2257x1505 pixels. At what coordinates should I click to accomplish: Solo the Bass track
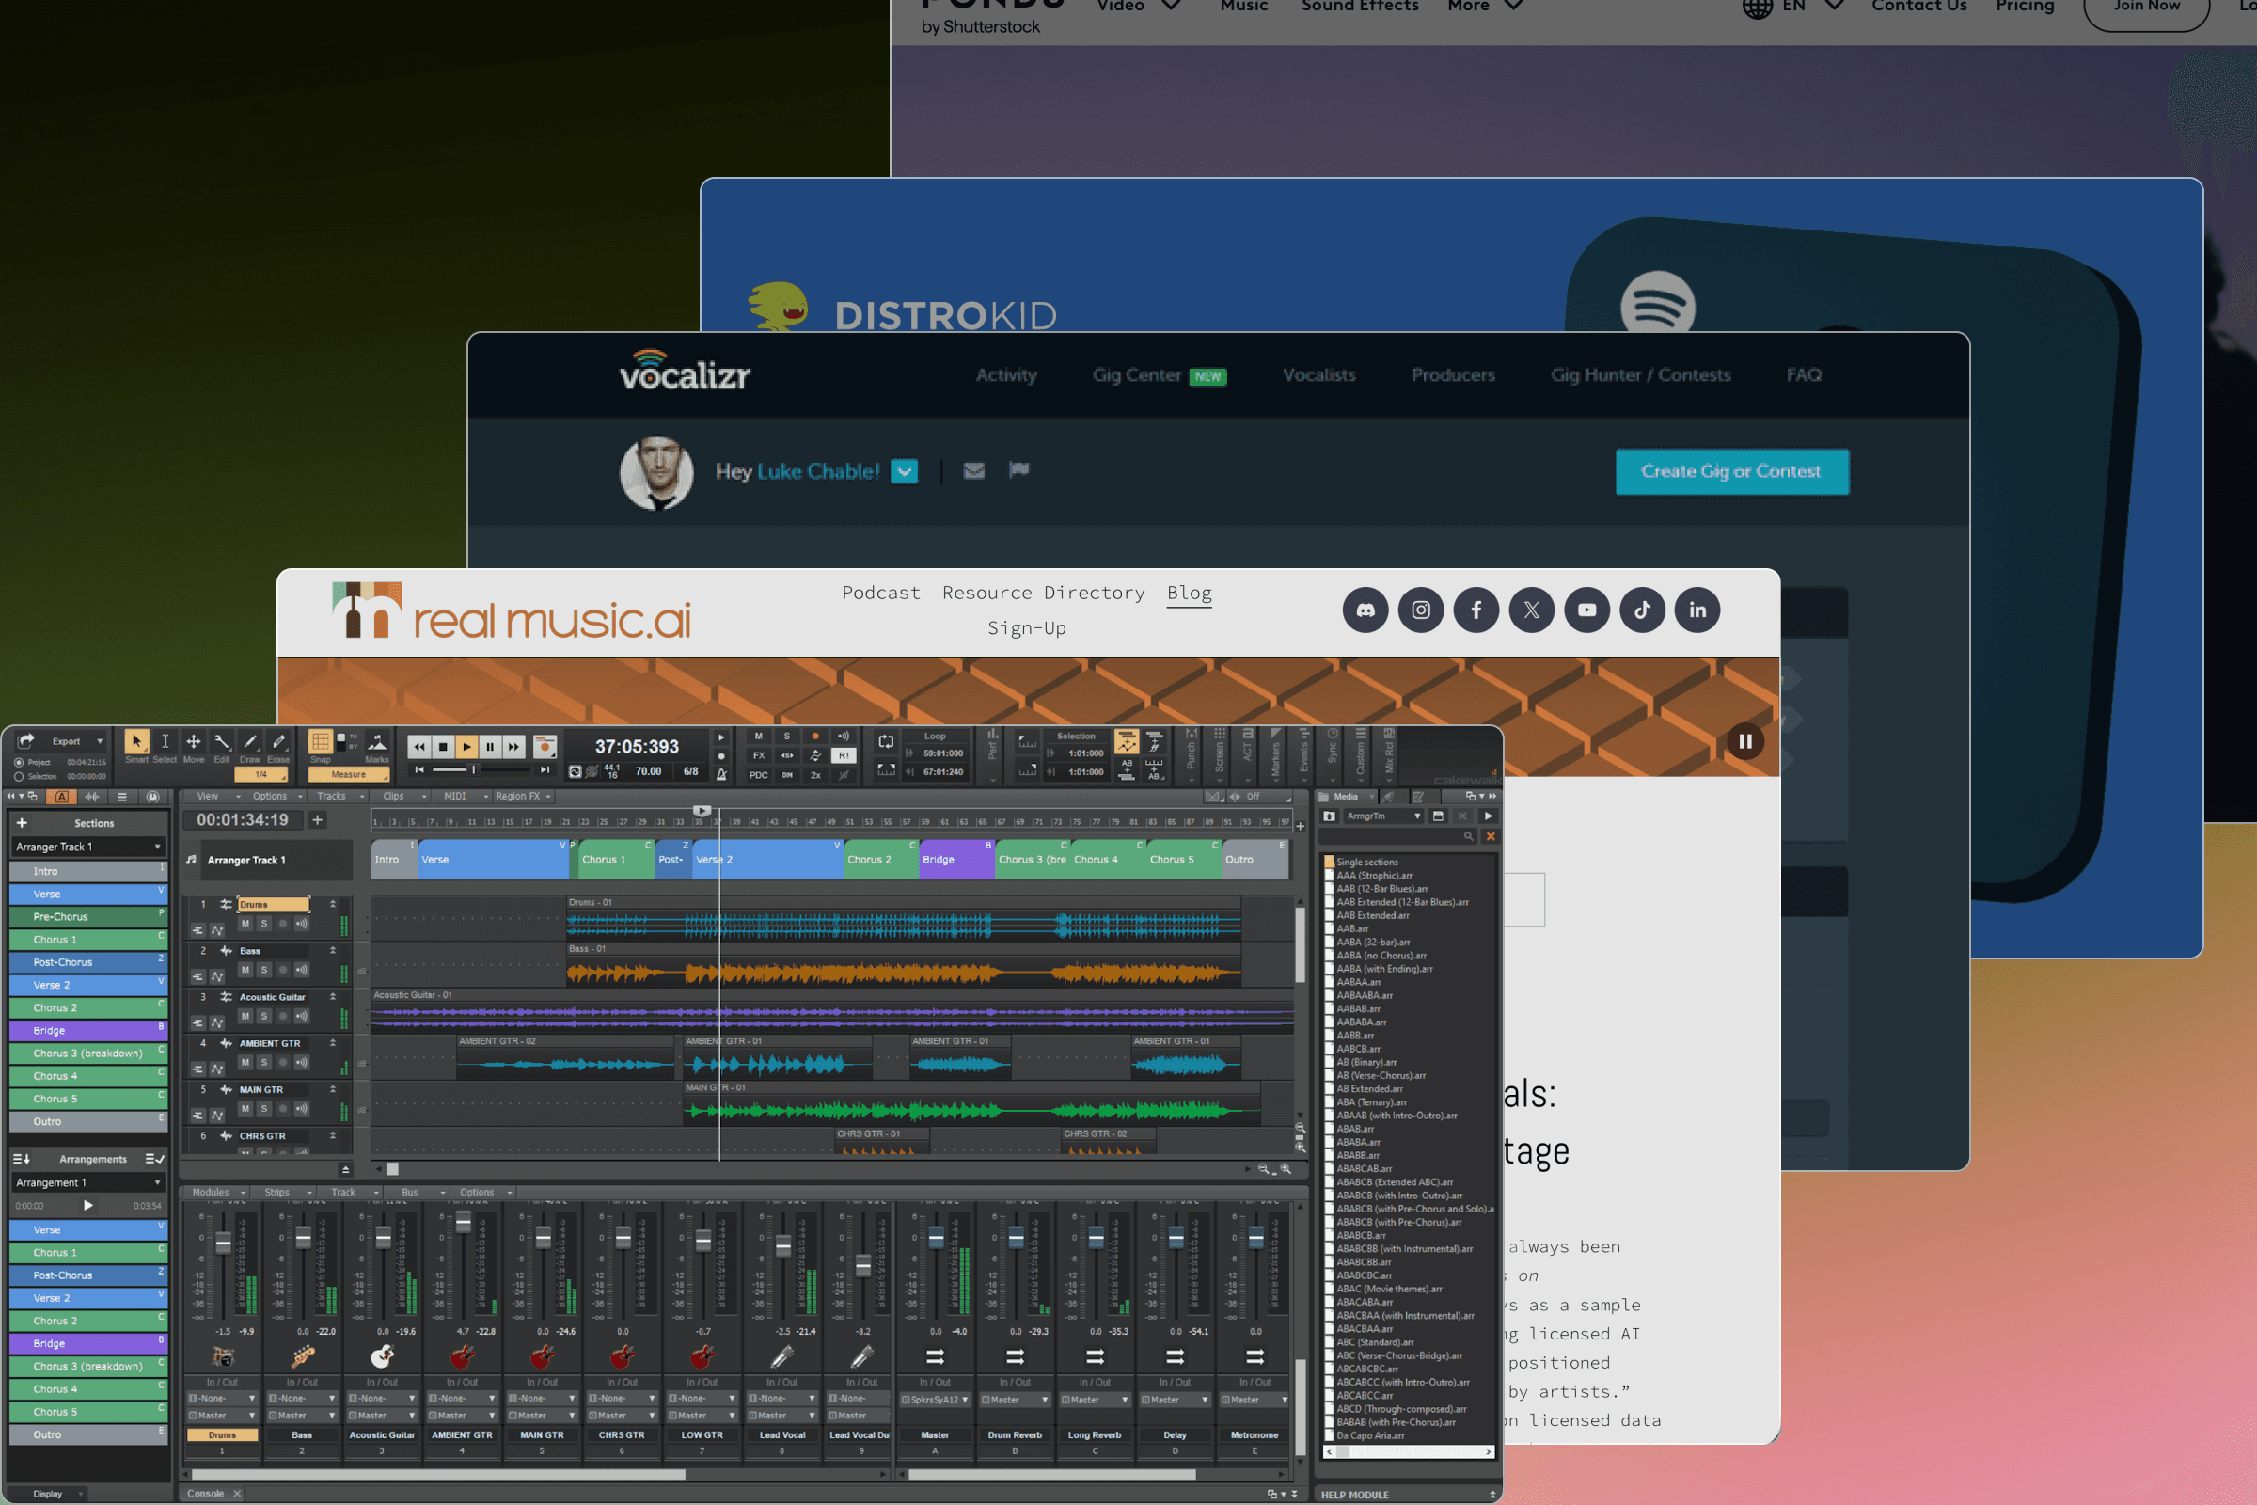click(264, 970)
